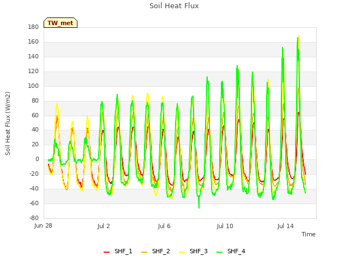Click the Jul 6 x-axis label
Screen dimensions: 349x262
[x=164, y=226]
